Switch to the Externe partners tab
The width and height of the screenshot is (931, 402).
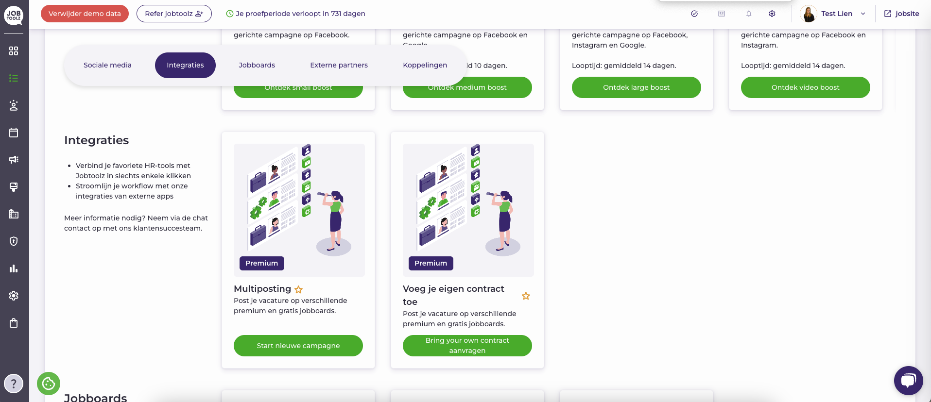(x=339, y=65)
